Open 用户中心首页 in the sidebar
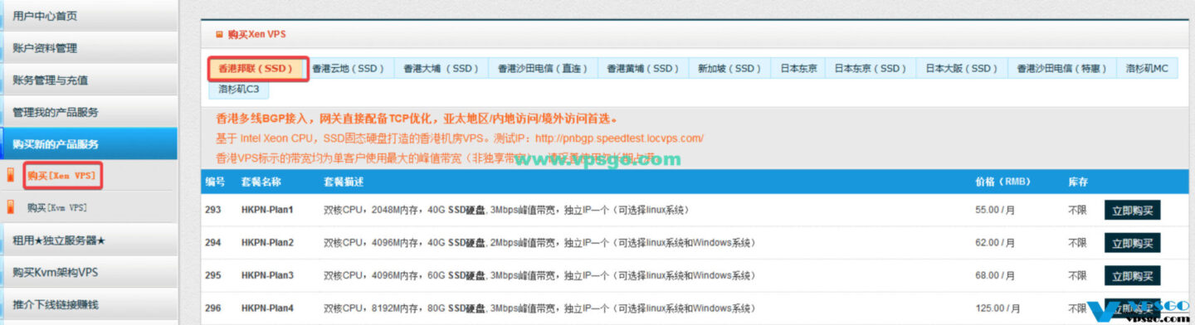The image size is (1195, 325). 88,16
